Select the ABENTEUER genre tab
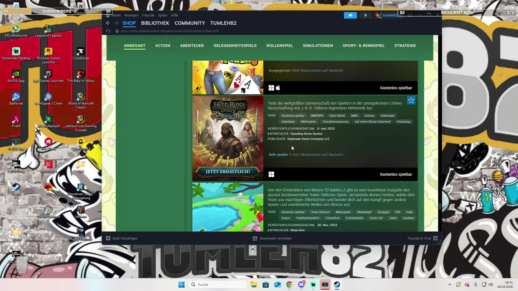 point(192,46)
